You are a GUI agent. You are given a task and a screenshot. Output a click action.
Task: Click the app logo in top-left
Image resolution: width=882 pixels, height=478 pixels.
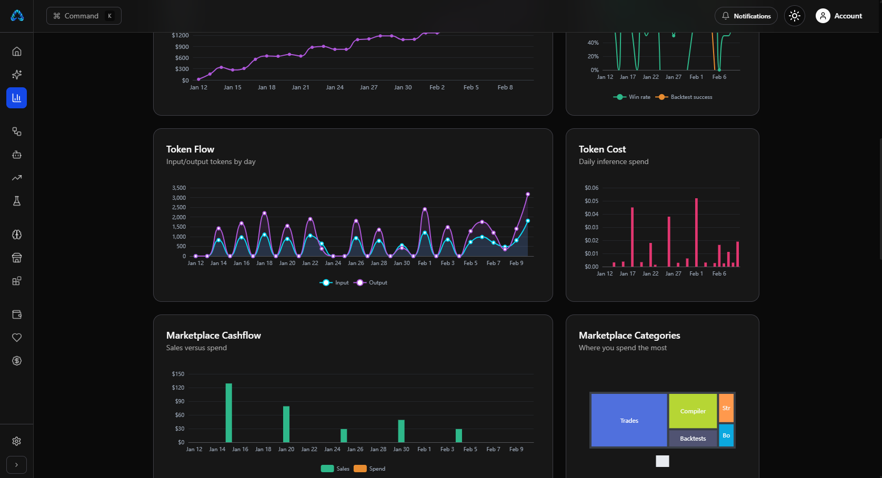(17, 16)
